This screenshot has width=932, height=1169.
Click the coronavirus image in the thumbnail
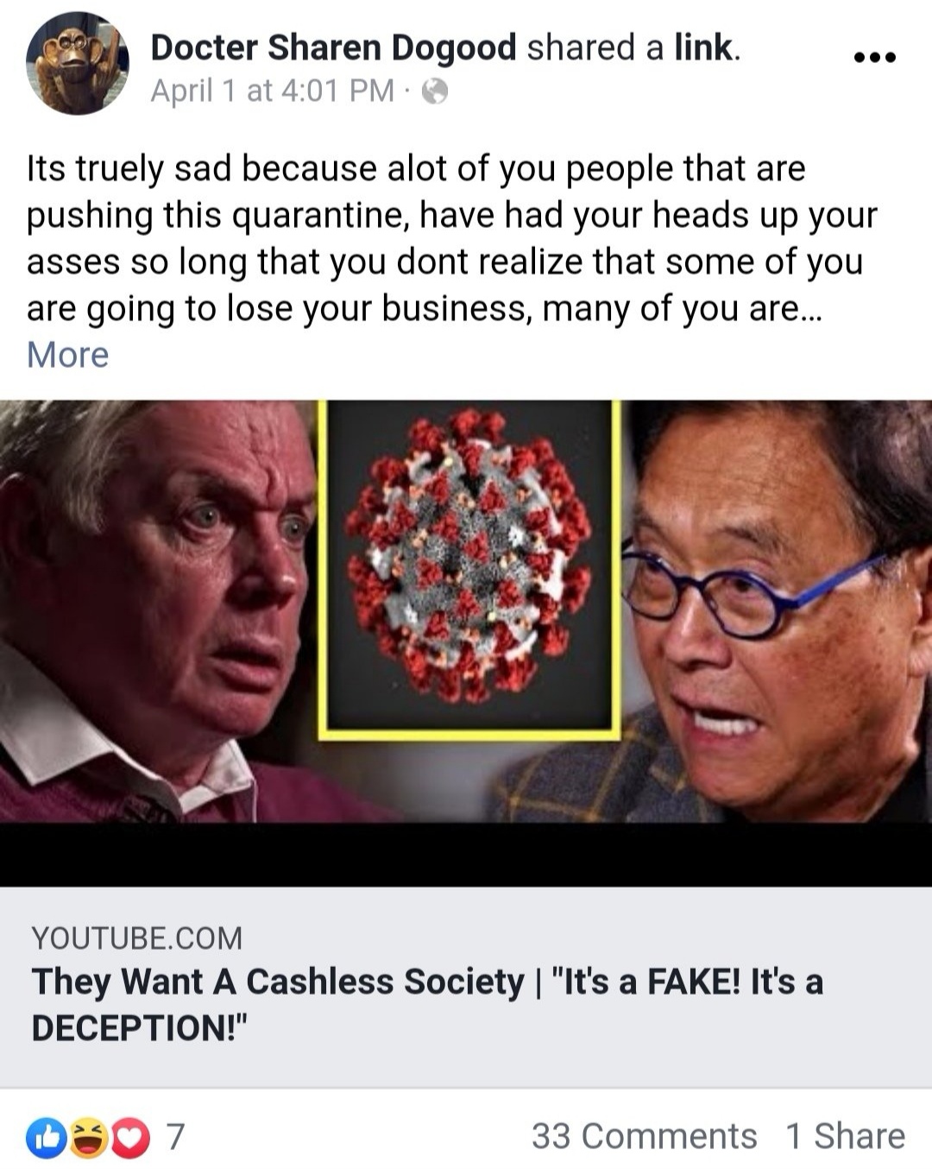[469, 570]
